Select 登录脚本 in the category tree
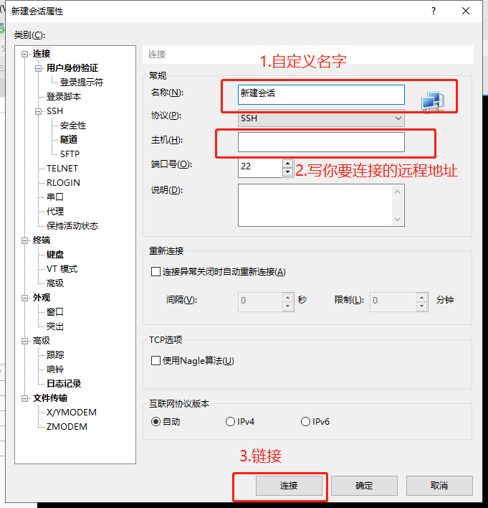Image resolution: width=488 pixels, height=508 pixels. point(64,97)
